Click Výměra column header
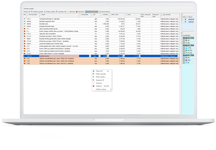 [x=104, y=15]
